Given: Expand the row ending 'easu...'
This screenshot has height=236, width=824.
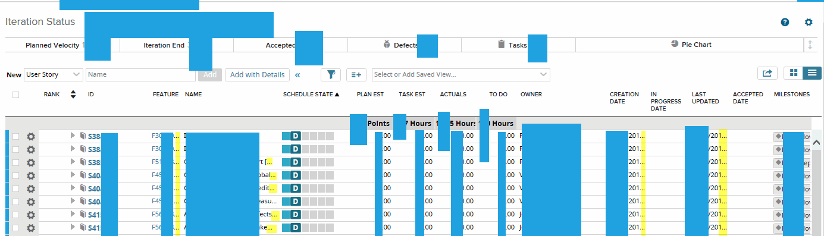Looking at the screenshot, I should [73, 201].
